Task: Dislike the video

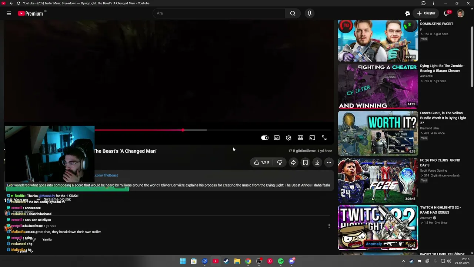Action: [280, 162]
